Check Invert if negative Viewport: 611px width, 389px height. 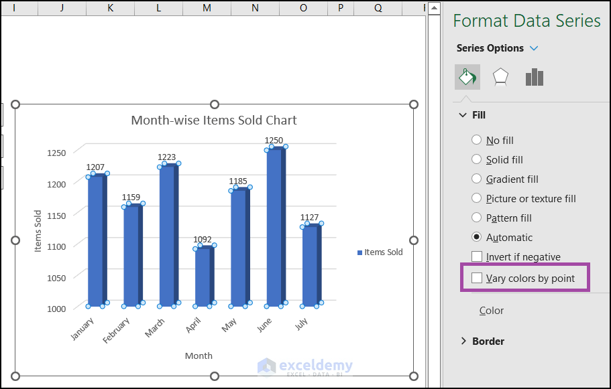pos(478,256)
